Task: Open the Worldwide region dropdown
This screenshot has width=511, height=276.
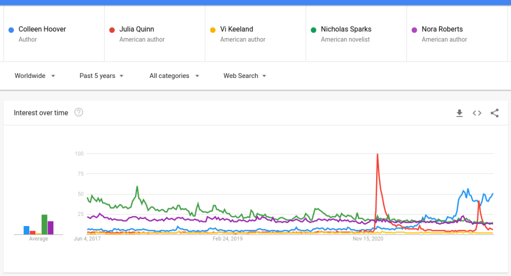Action: (x=35, y=76)
